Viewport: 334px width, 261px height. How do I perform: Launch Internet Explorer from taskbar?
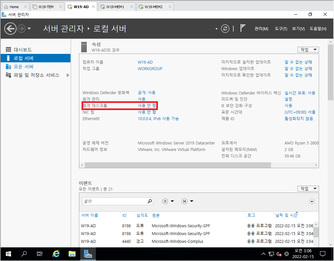[56, 254]
